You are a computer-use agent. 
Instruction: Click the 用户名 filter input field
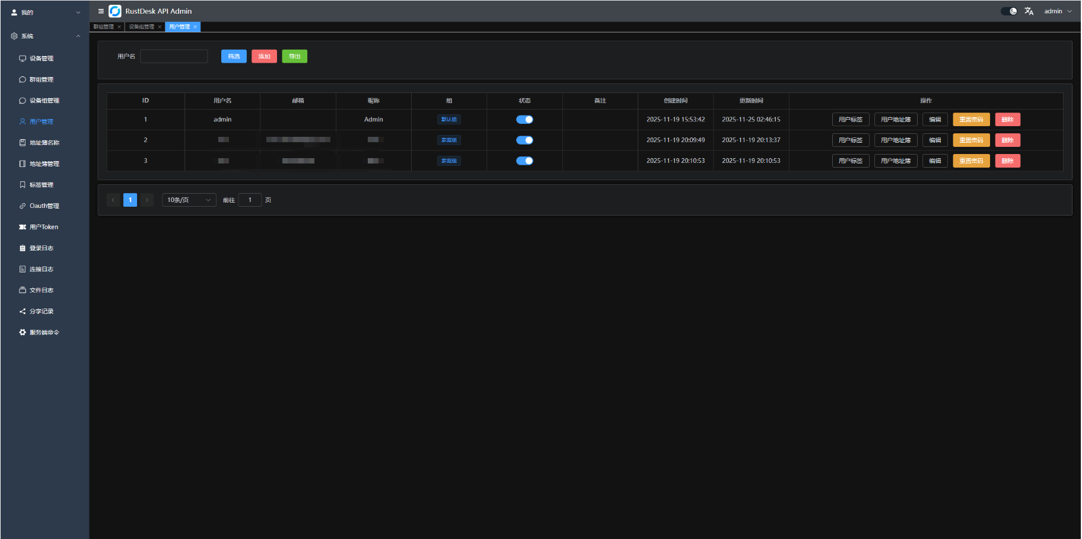pyautogui.click(x=174, y=56)
